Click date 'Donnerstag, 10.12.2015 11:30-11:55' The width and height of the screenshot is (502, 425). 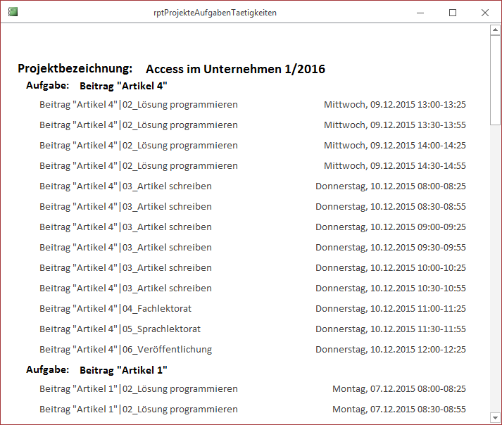pyautogui.click(x=391, y=329)
